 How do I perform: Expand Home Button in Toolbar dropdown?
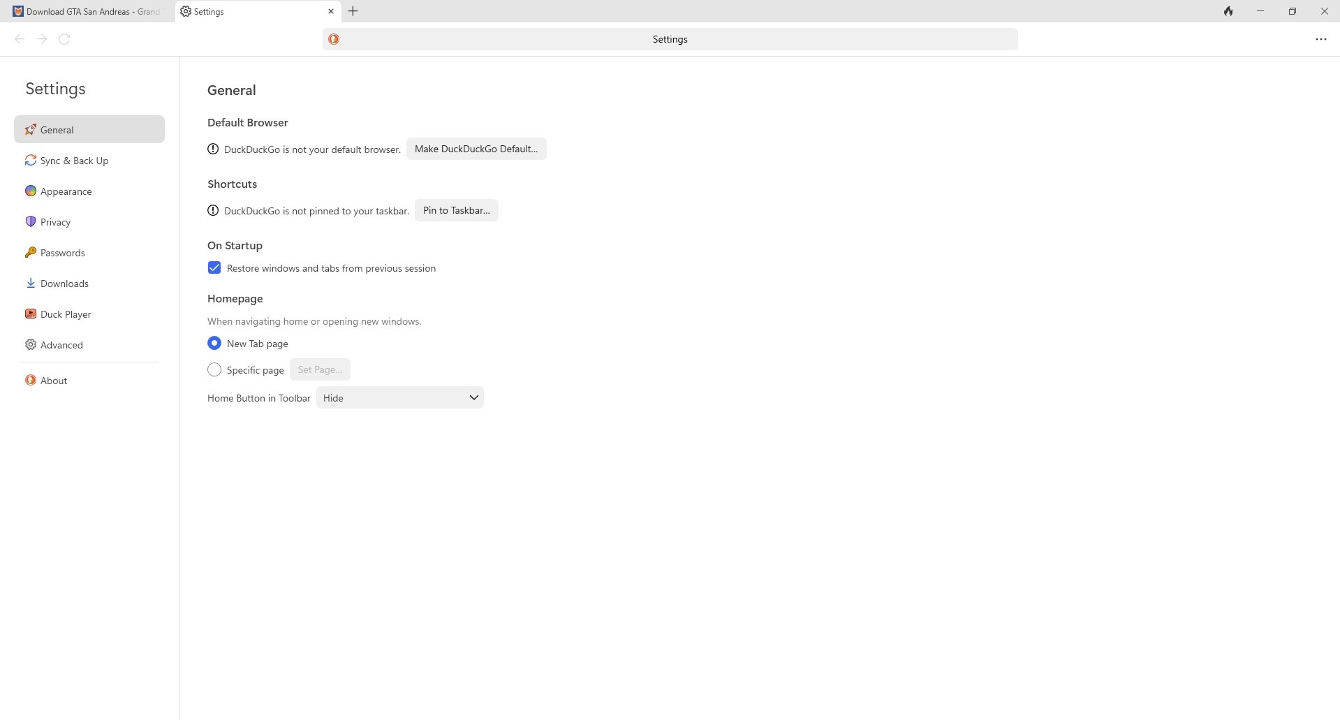coord(400,397)
